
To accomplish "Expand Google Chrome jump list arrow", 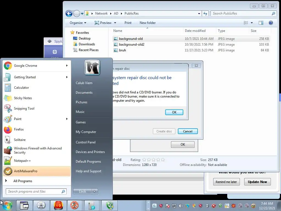I will click(67, 66).
